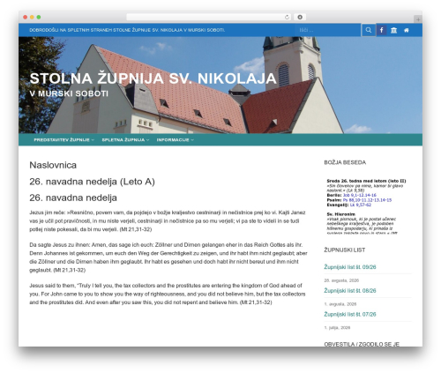The height and width of the screenshot is (373, 441).
Task: Click site title Stolna župnija sv. Nikolaja
Action: (x=153, y=78)
